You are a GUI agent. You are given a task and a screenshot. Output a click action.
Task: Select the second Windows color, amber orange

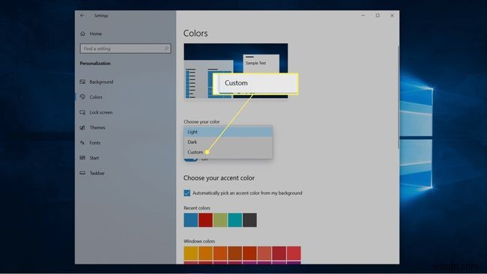[205, 253]
